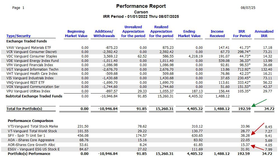
Task: Click the Annualized IRR column header
Action: 264,33
